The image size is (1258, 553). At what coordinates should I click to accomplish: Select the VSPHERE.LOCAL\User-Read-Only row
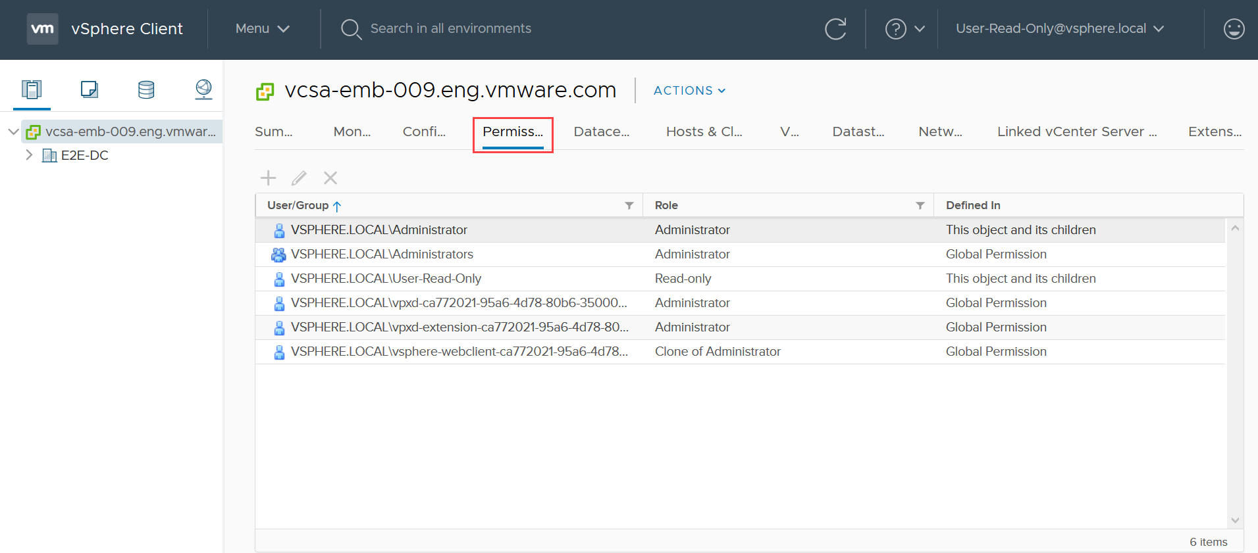[740, 279]
